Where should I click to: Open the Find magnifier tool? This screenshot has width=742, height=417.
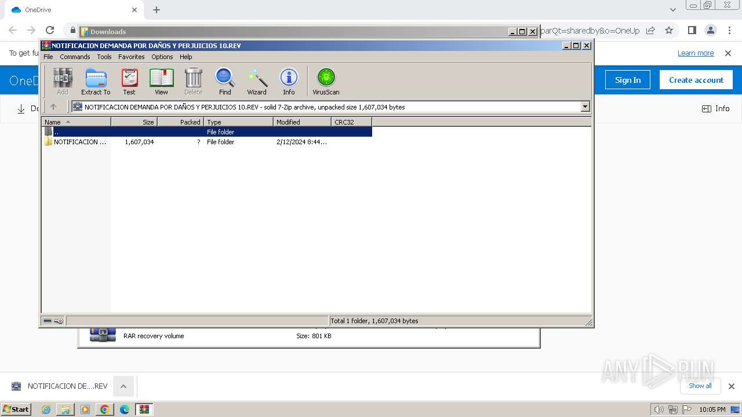225,81
